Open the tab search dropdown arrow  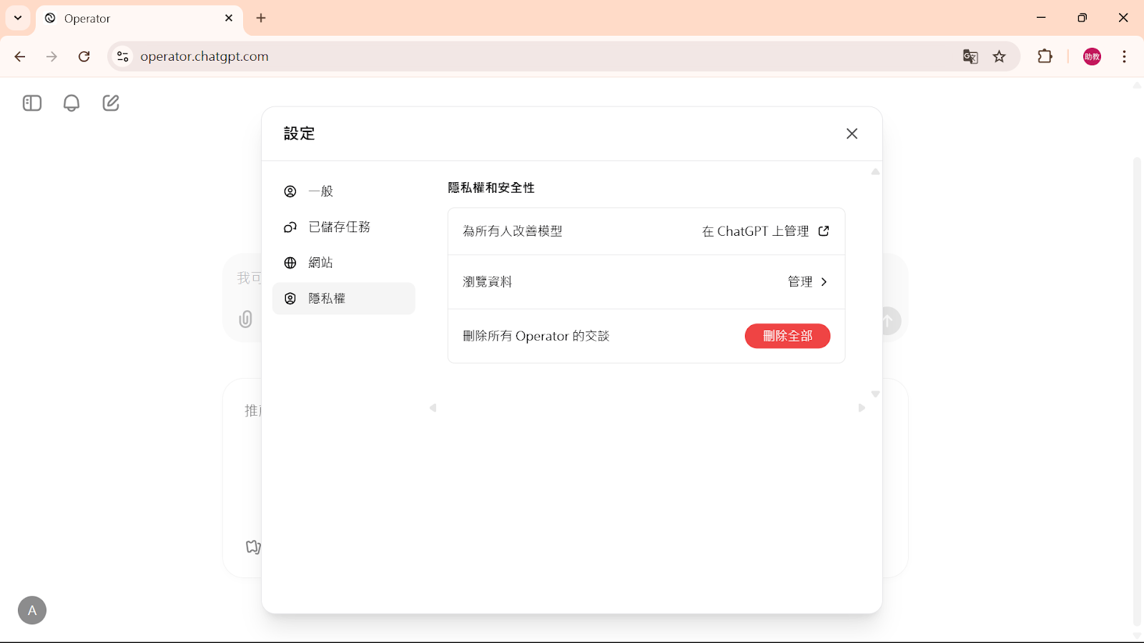(x=18, y=18)
